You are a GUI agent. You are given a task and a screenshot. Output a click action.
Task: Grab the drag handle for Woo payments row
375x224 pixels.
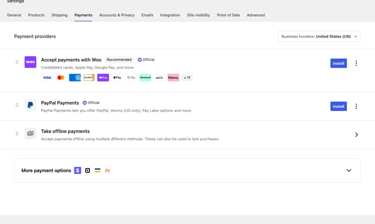[x=17, y=62]
